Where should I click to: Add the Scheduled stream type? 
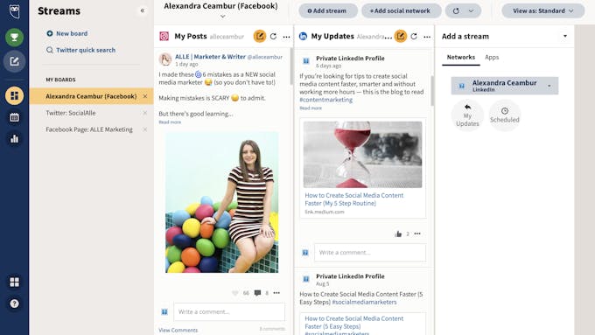(505, 115)
